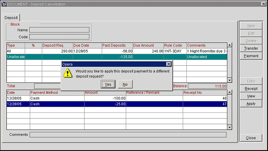Click the Deposit Req. column header
The height and width of the screenshot is (151, 268).
click(x=57, y=45)
